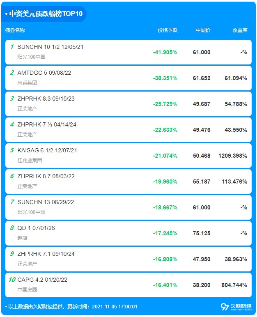The image size is (257, 317).
Task: Select ZHPRHK 7.1 09/10/24 bond
Action: 46,254
